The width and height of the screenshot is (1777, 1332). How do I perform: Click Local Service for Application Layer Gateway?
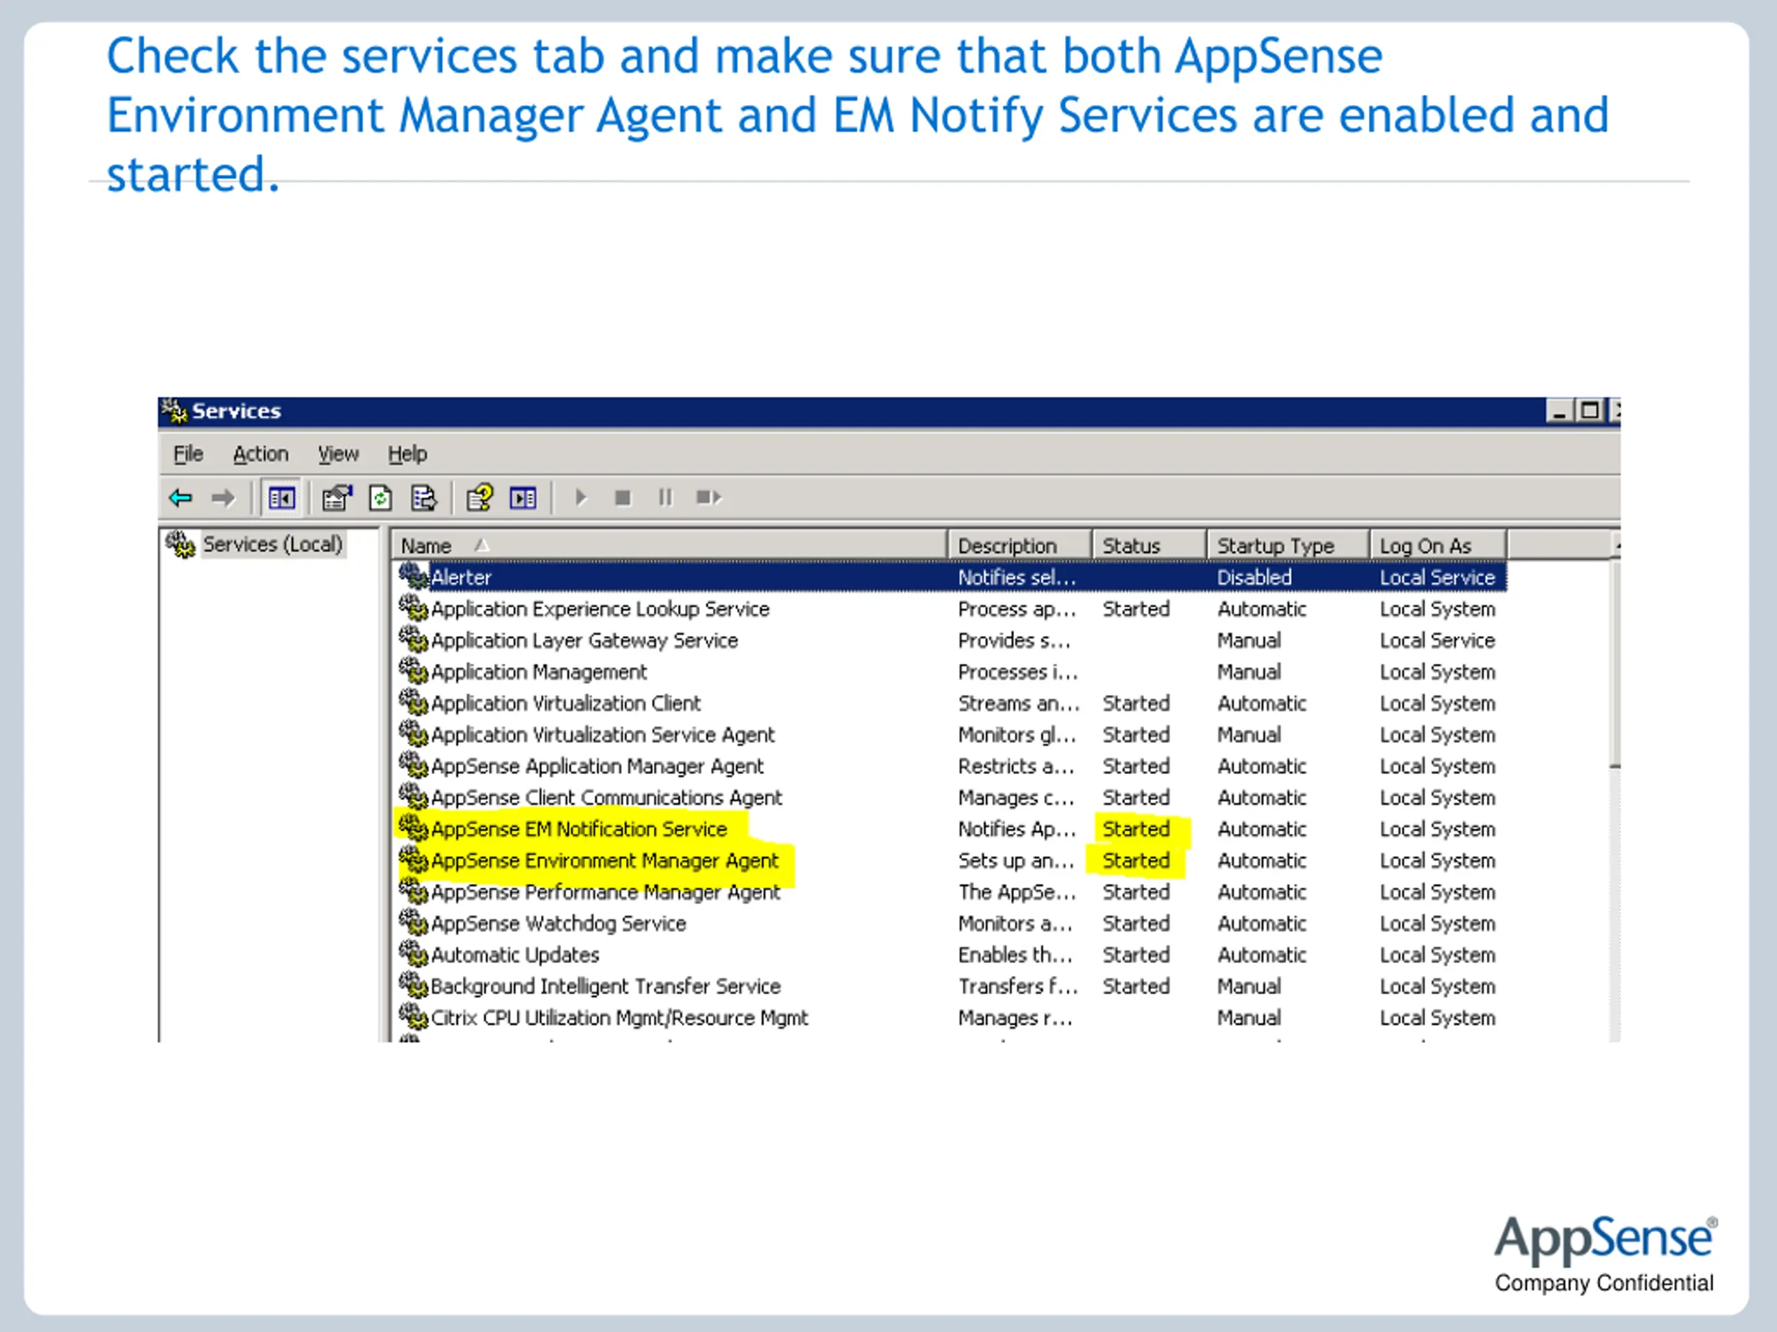[x=1437, y=641]
